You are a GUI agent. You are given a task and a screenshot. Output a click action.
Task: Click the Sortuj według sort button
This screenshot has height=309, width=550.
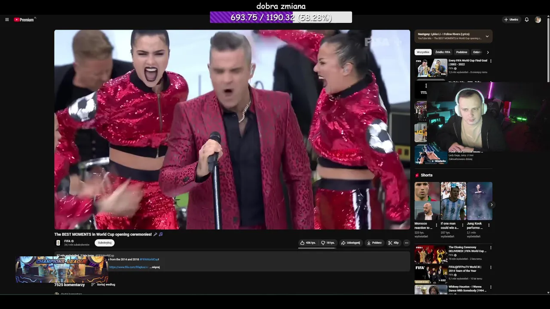[103, 285]
